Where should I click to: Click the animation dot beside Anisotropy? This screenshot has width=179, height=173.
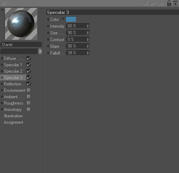2,109
